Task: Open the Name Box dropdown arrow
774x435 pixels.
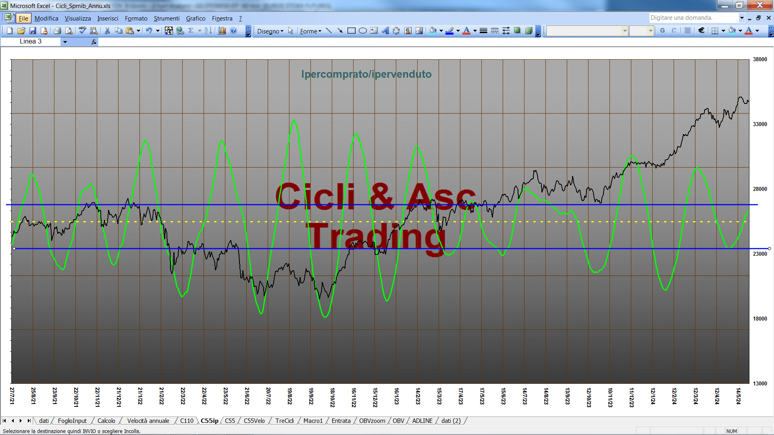Action: coord(65,41)
